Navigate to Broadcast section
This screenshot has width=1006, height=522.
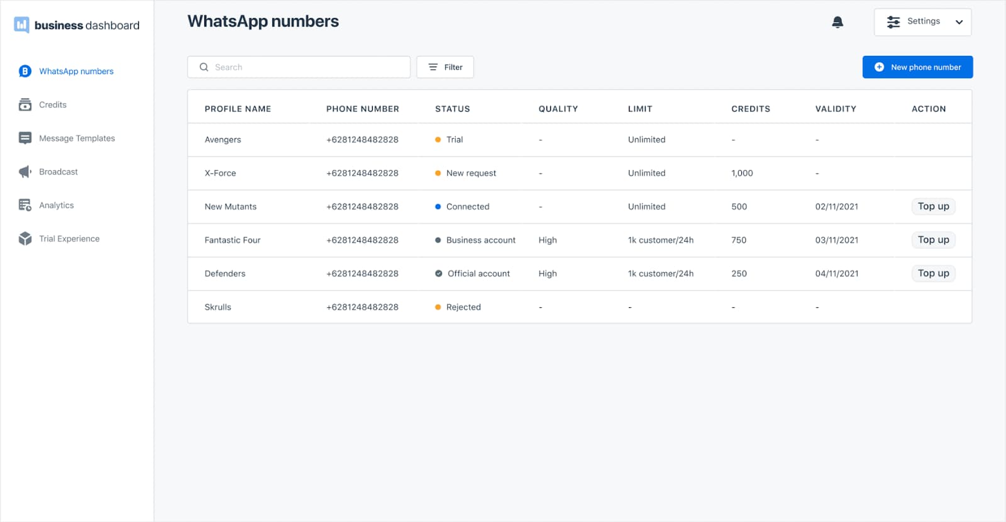click(x=58, y=171)
